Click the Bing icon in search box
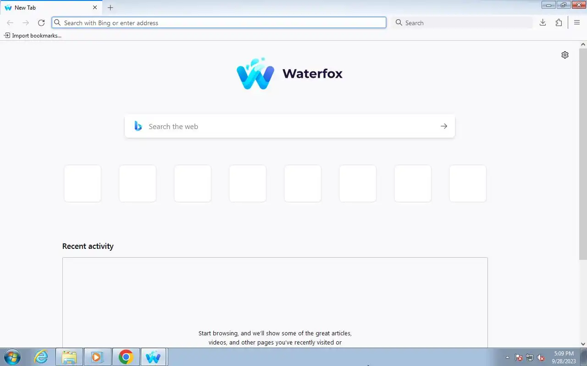587x366 pixels. pos(138,126)
